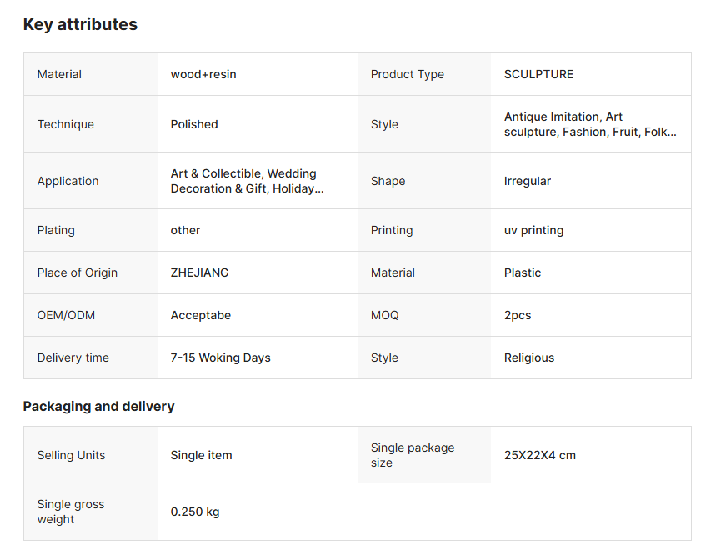Select the OEM/ODM label cell
706x550 pixels.
[65, 315]
